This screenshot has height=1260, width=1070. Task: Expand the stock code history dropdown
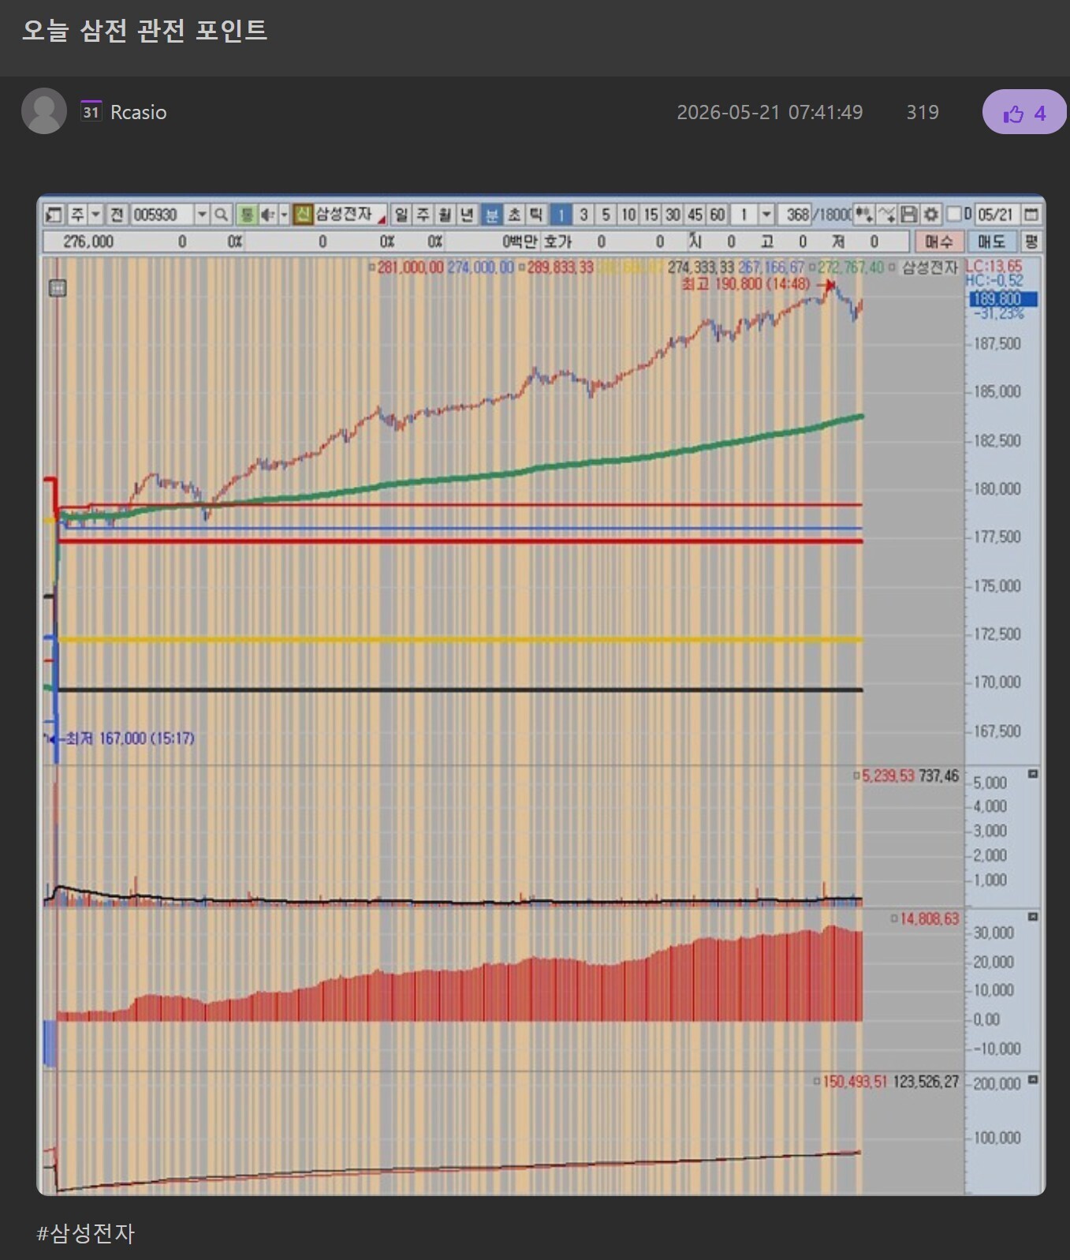tap(202, 215)
